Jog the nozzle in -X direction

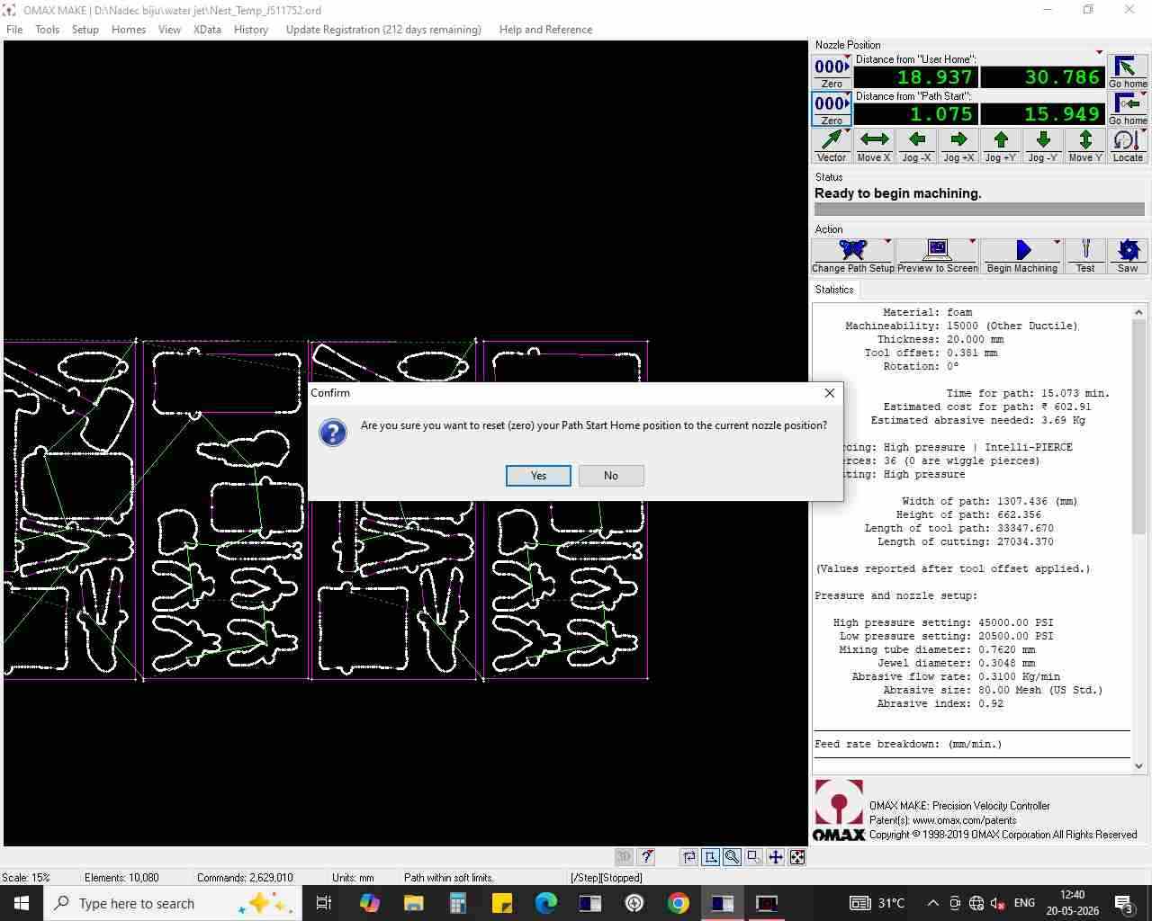point(916,146)
